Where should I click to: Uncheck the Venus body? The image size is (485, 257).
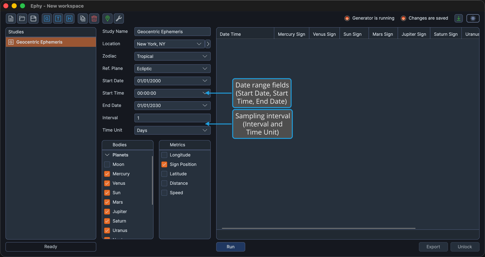[107, 183]
